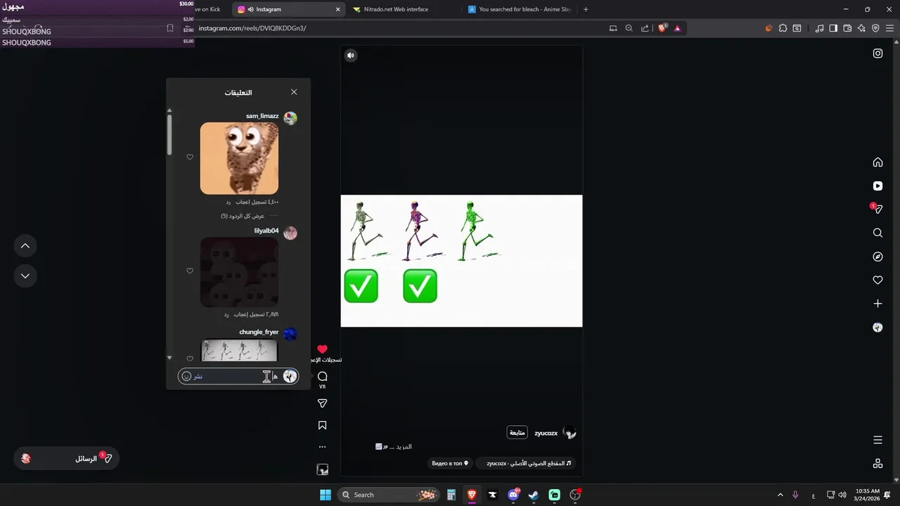Open the emoji picker in comment box
The height and width of the screenshot is (506, 900).
pyautogui.click(x=186, y=376)
